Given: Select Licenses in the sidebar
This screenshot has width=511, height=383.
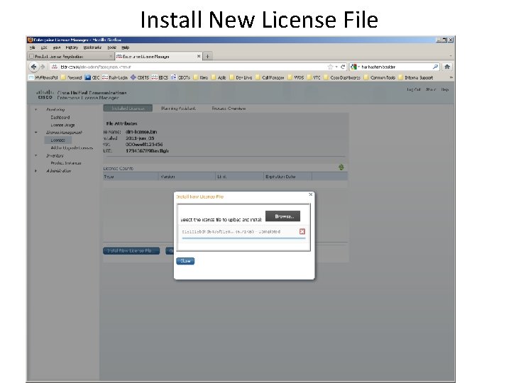Looking at the screenshot, I should tap(58, 140).
